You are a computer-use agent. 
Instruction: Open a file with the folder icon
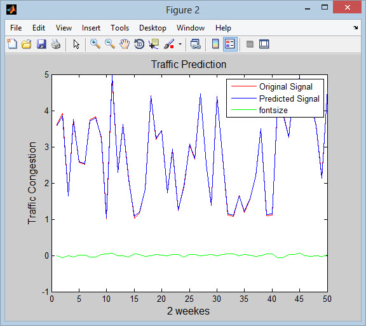[x=27, y=44]
